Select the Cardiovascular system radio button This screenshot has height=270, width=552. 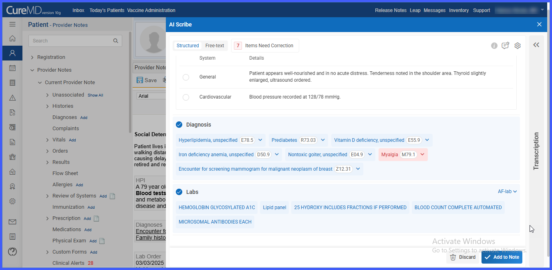click(186, 97)
